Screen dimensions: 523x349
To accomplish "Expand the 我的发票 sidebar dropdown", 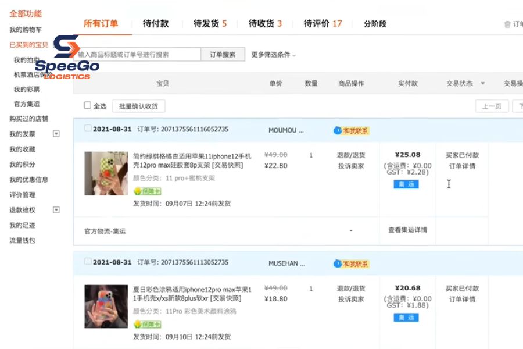I will pos(56,133).
